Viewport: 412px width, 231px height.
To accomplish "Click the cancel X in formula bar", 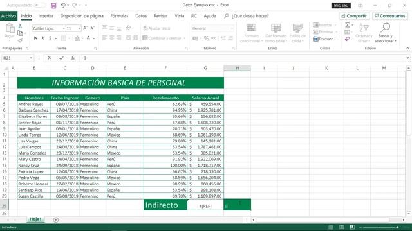I will (x=50, y=58).
